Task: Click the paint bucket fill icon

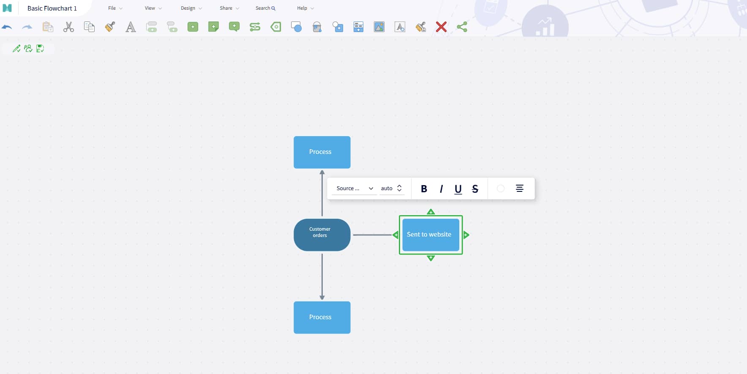Action: pyautogui.click(x=317, y=27)
